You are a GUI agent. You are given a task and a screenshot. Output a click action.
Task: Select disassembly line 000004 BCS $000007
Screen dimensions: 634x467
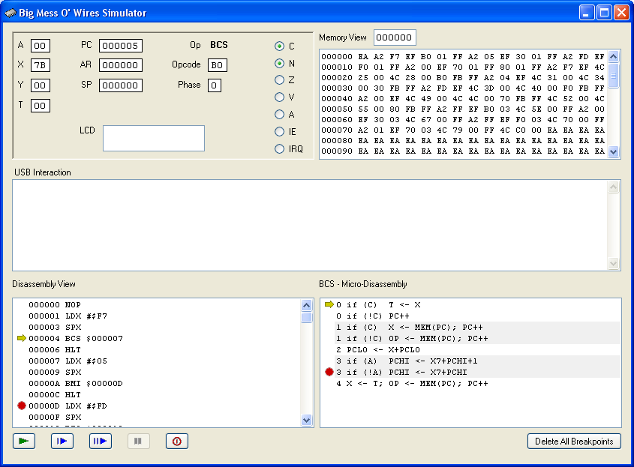(x=76, y=339)
